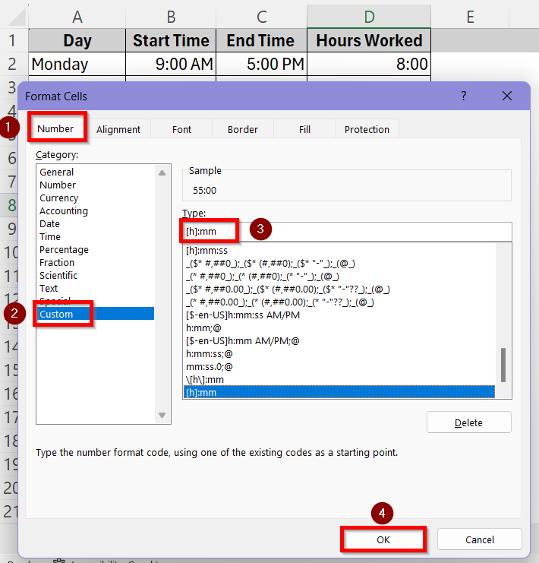The height and width of the screenshot is (563, 539).
Task: Close the Format Cells dialog
Action: tap(506, 96)
